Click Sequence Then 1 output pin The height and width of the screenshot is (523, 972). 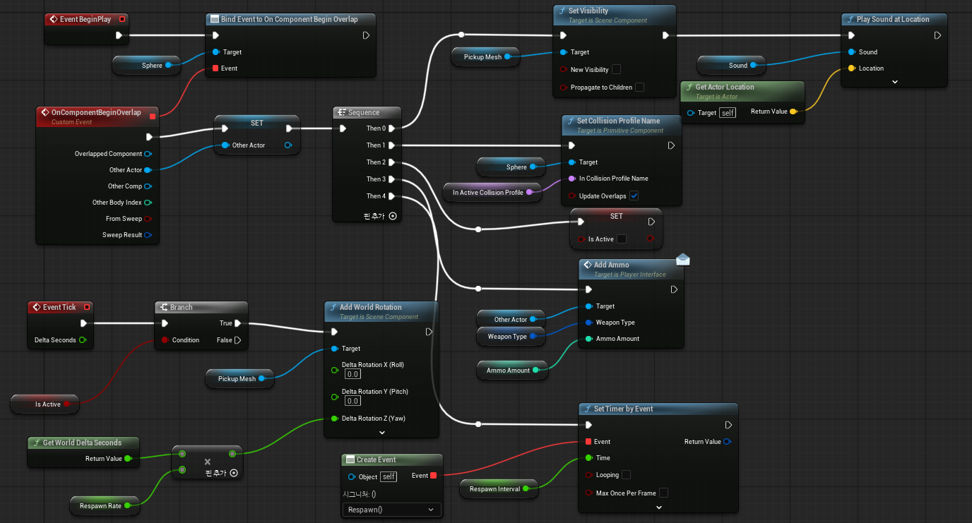pos(391,145)
